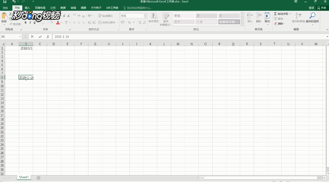Increase decimal places

coord(140,23)
